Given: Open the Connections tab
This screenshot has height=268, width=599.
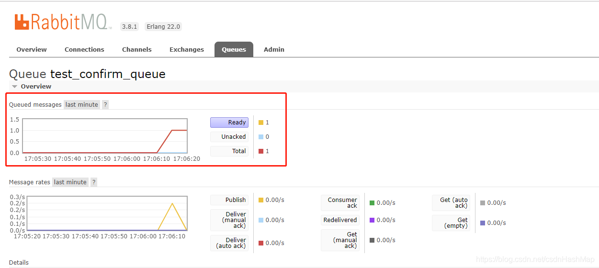Looking at the screenshot, I should click(84, 49).
